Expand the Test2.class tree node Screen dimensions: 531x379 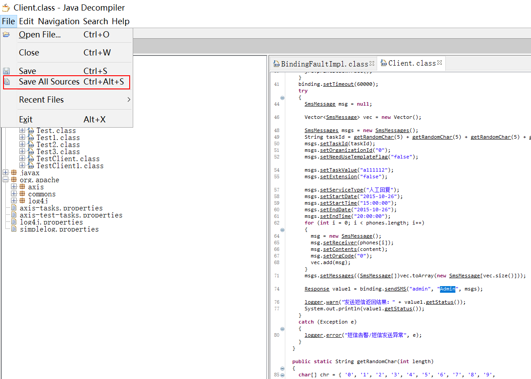coord(22,145)
